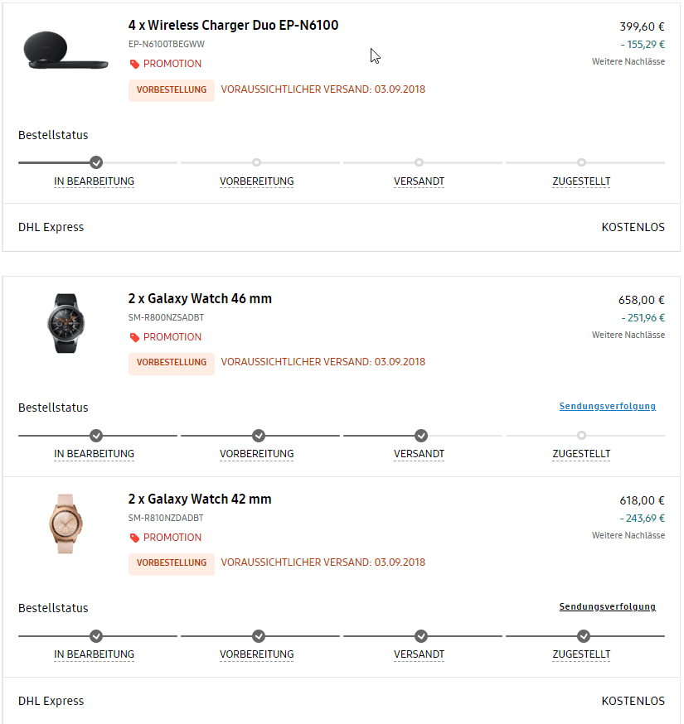
Task: Click the empty Zugestellt circle for Galaxy Watch 46 mm
Action: 581,436
